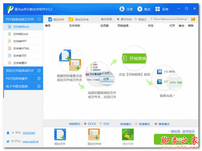Open 文件转PPT menu item
This screenshot has height=151, width=202.
point(23,41)
